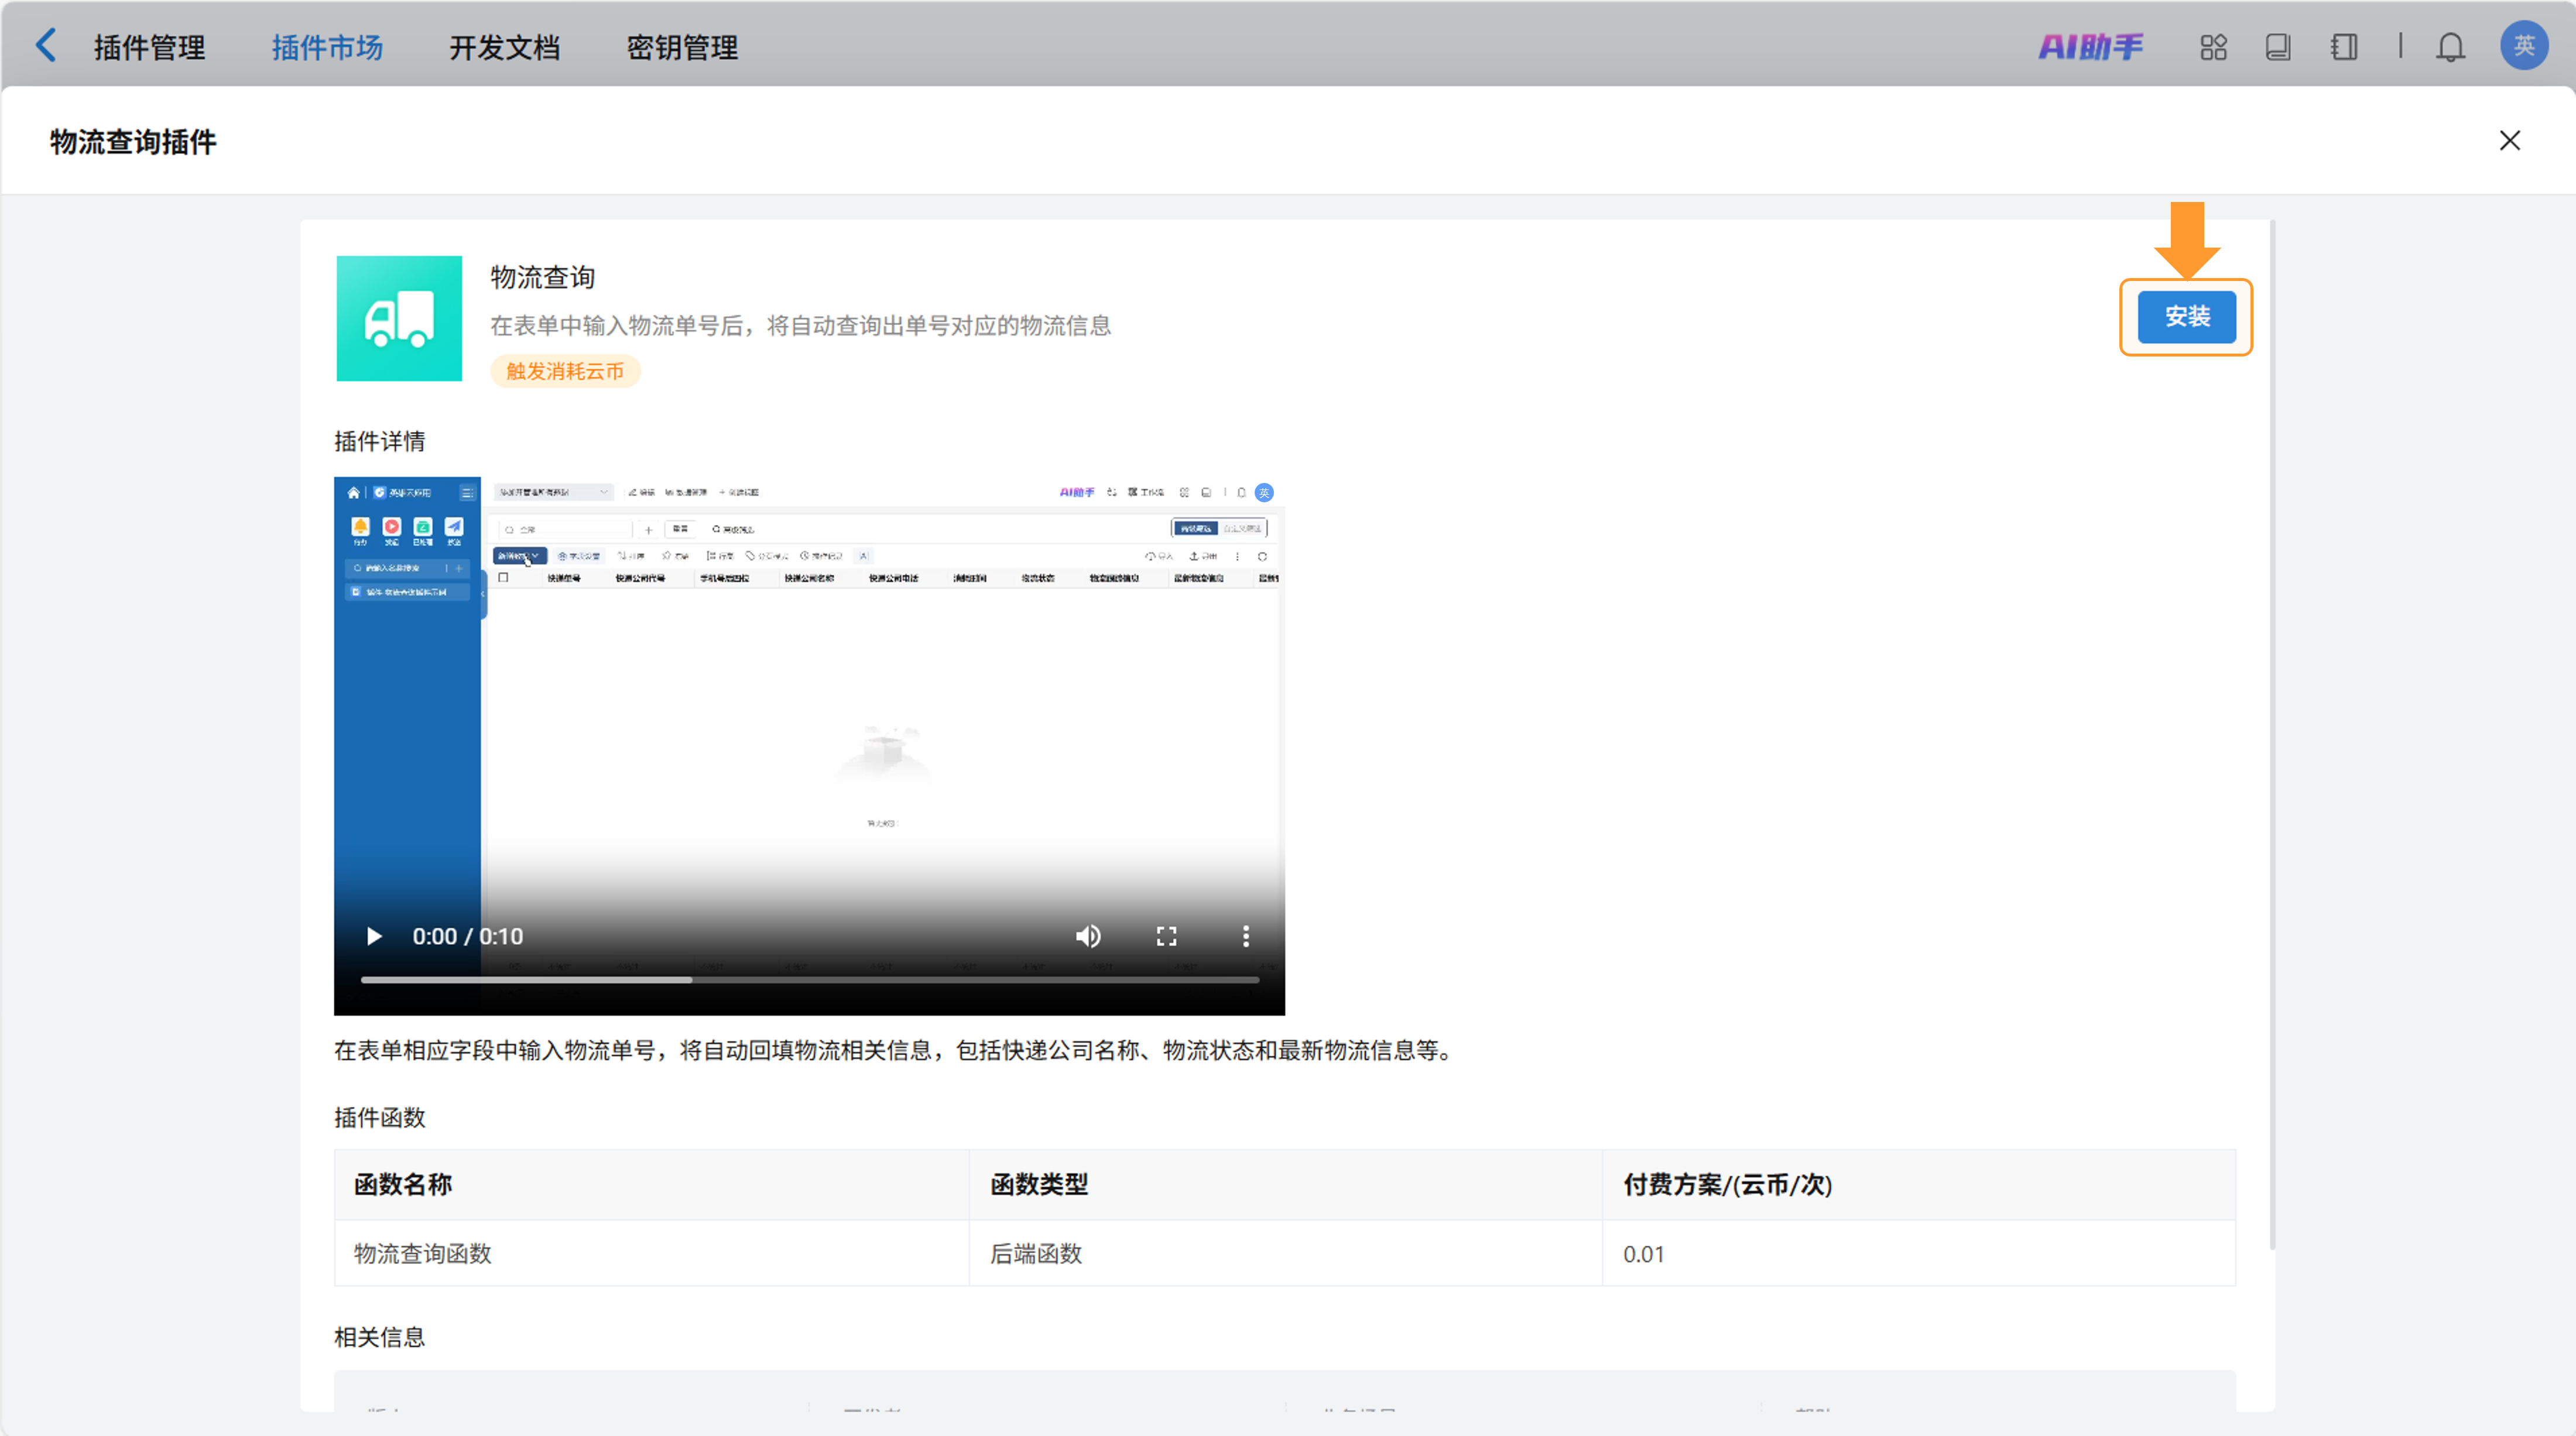Mute the video volume
2576x1436 pixels.
click(x=1088, y=936)
